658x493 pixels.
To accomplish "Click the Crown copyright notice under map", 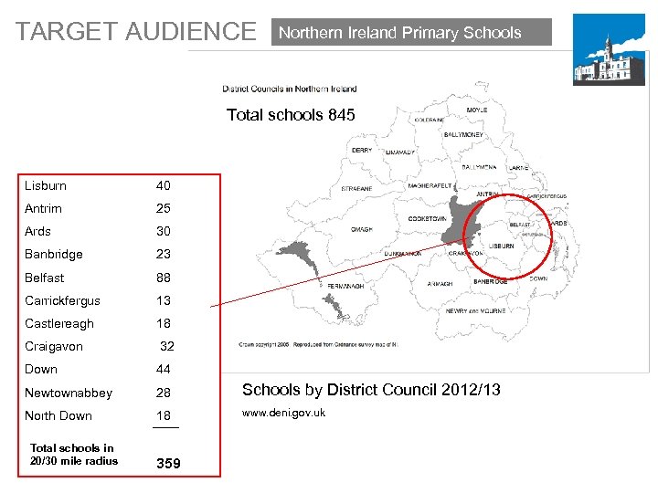I will point(318,344).
